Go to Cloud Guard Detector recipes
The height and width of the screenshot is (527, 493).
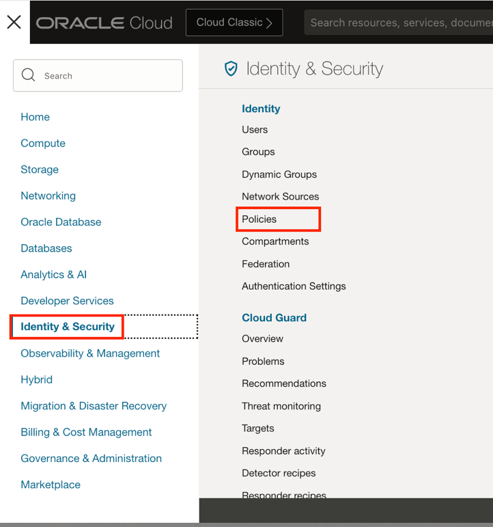click(279, 473)
